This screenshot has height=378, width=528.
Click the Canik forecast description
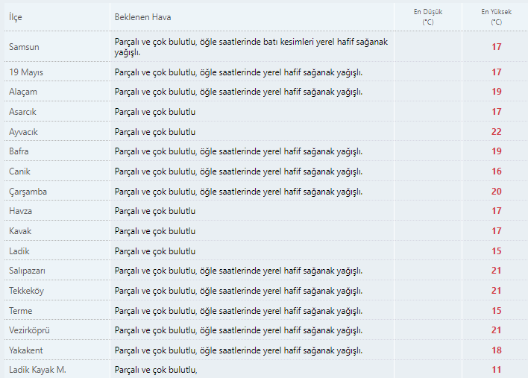[239, 171]
